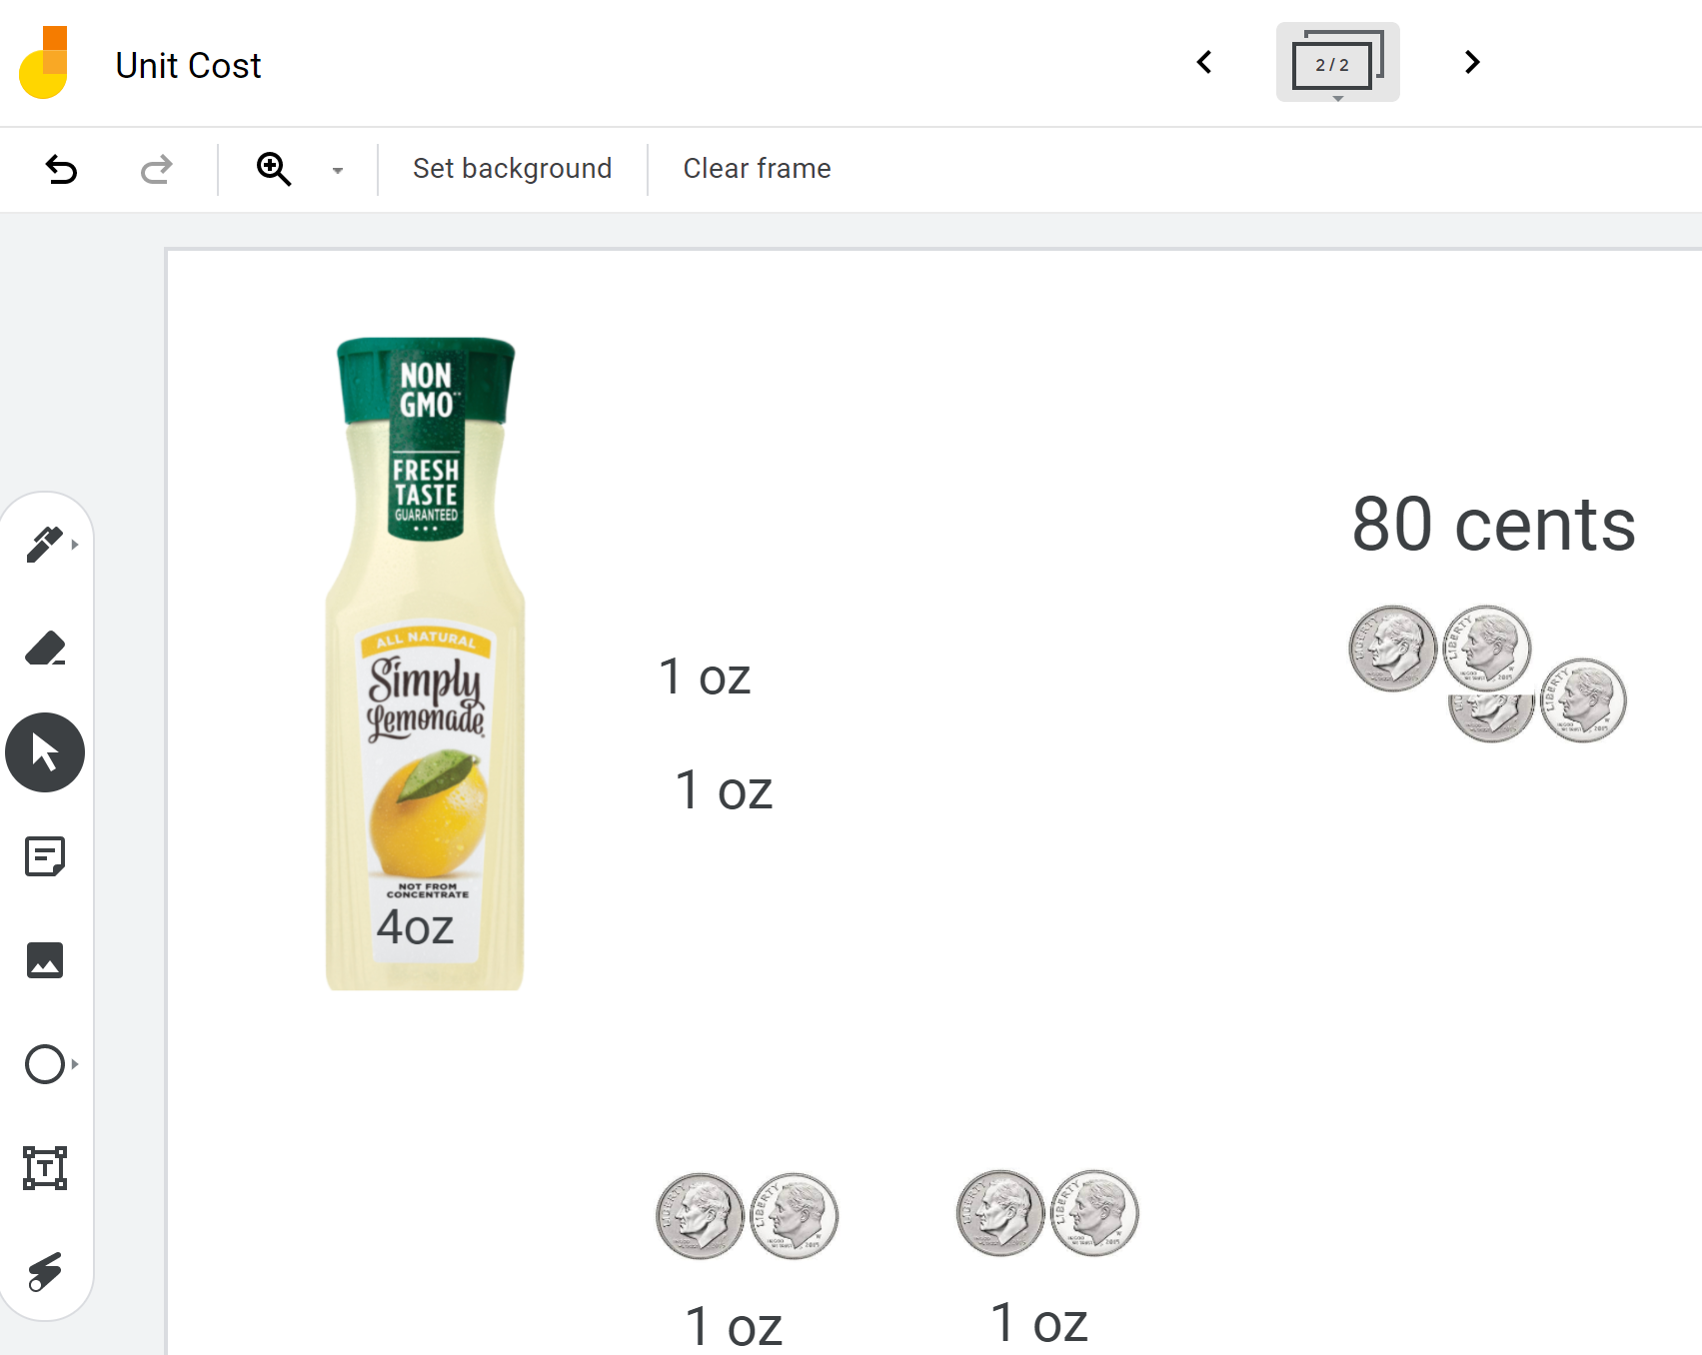This screenshot has width=1702, height=1355.
Task: Open the Add image tool
Action: point(45,960)
